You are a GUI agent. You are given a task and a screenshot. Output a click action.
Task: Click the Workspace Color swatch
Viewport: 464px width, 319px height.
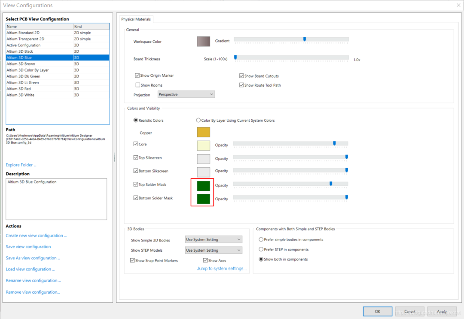click(203, 41)
